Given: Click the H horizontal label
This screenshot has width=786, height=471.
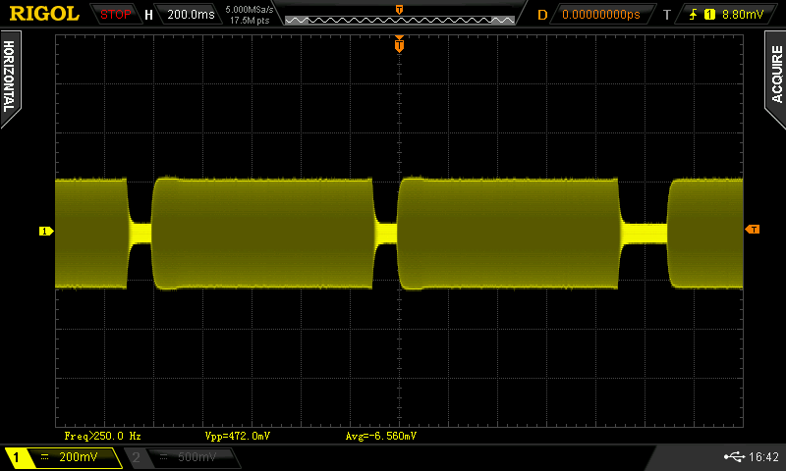Looking at the screenshot, I should tap(148, 15).
